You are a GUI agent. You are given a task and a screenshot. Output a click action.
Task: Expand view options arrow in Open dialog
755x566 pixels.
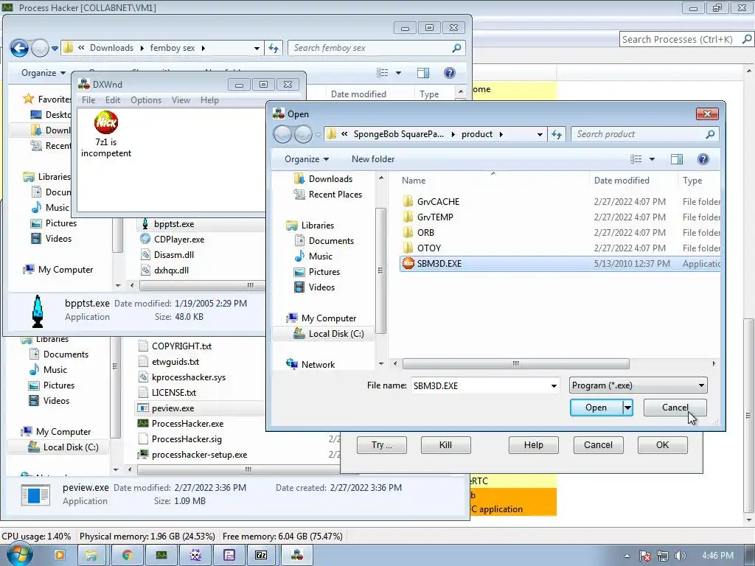[652, 159]
